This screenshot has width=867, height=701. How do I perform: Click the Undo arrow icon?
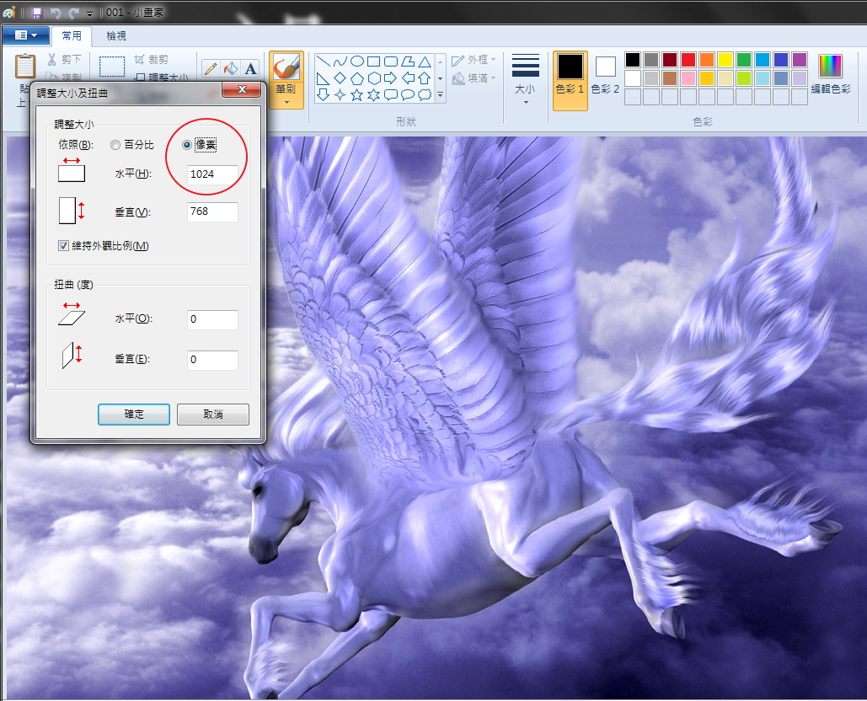pos(56,13)
